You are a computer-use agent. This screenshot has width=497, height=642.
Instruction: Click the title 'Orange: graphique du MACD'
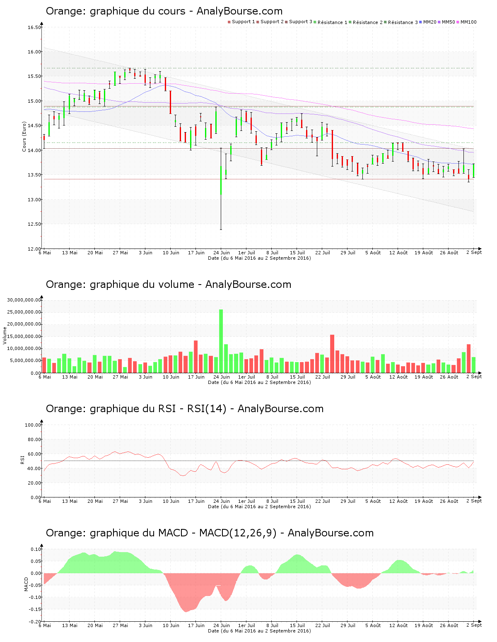tap(117, 533)
